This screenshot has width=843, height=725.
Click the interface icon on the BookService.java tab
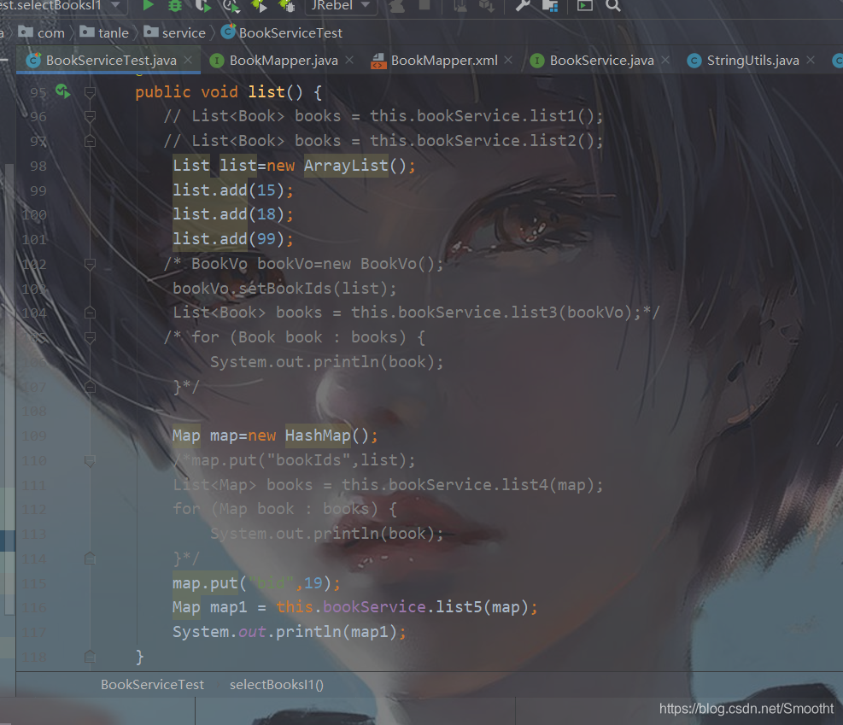[x=537, y=61]
